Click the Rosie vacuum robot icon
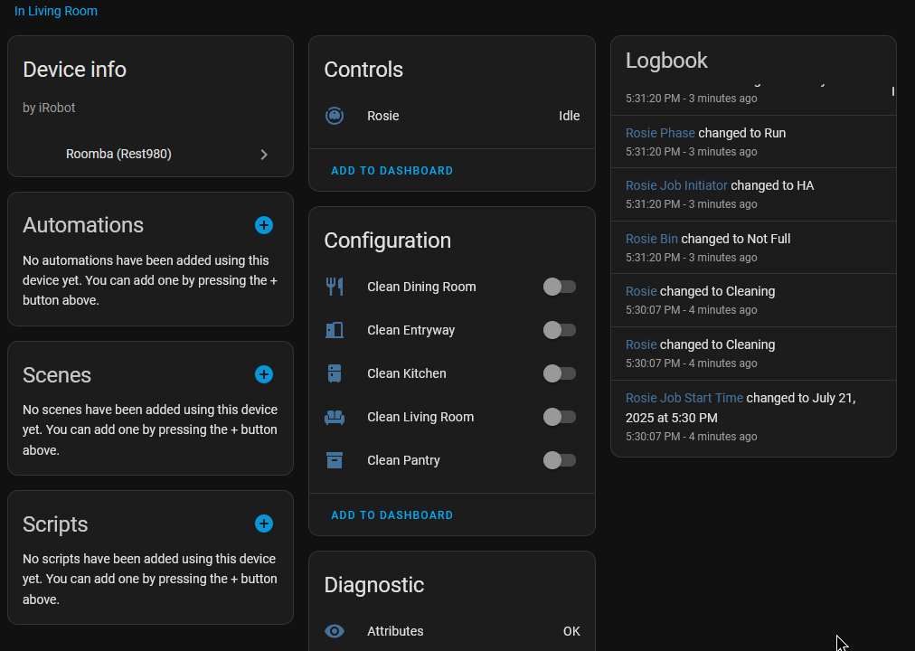The image size is (915, 651). (x=335, y=116)
